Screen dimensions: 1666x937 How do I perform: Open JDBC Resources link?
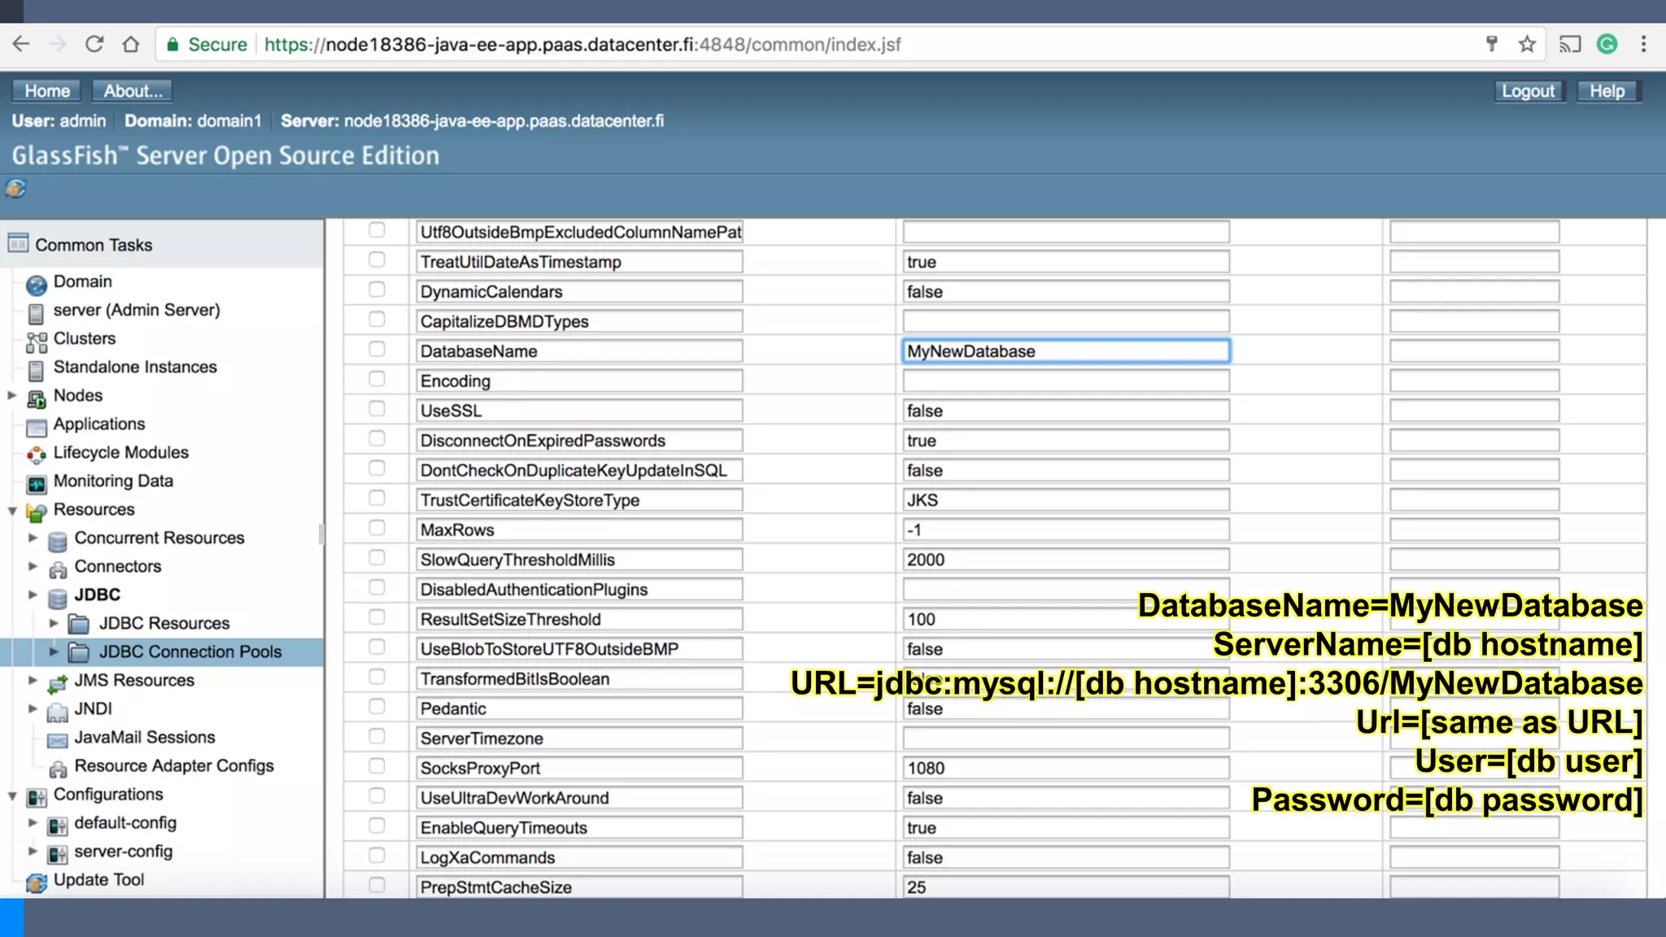[164, 623]
